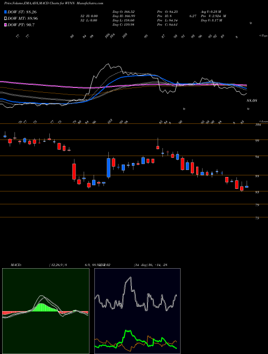Click 'Pre C: 84.61' value
This screenshot has height=354, width=268.
click(168, 25)
